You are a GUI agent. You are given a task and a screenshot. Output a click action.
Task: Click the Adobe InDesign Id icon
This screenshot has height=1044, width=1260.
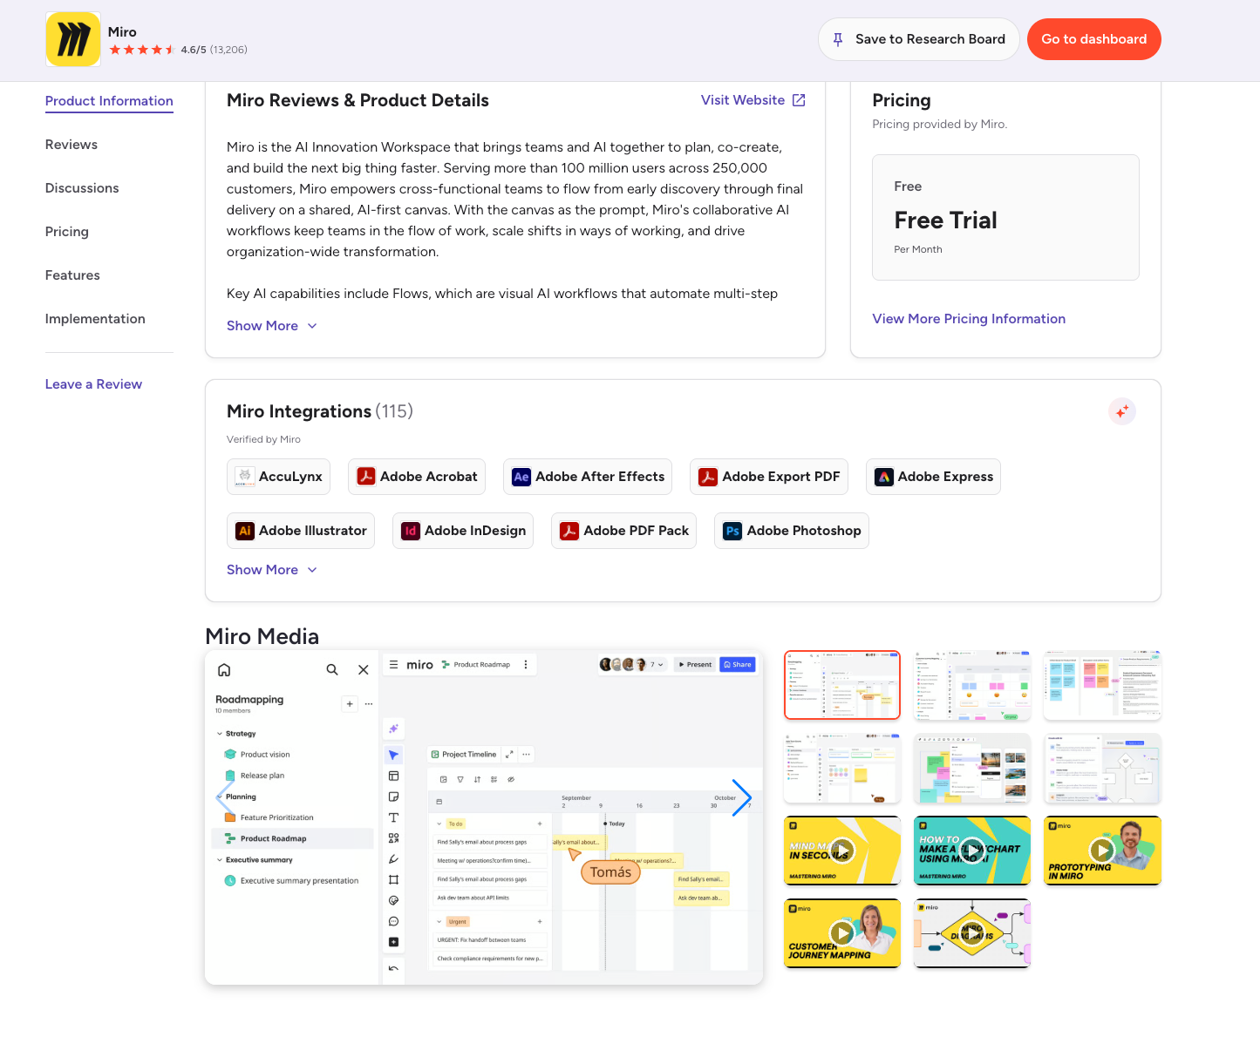(x=411, y=531)
